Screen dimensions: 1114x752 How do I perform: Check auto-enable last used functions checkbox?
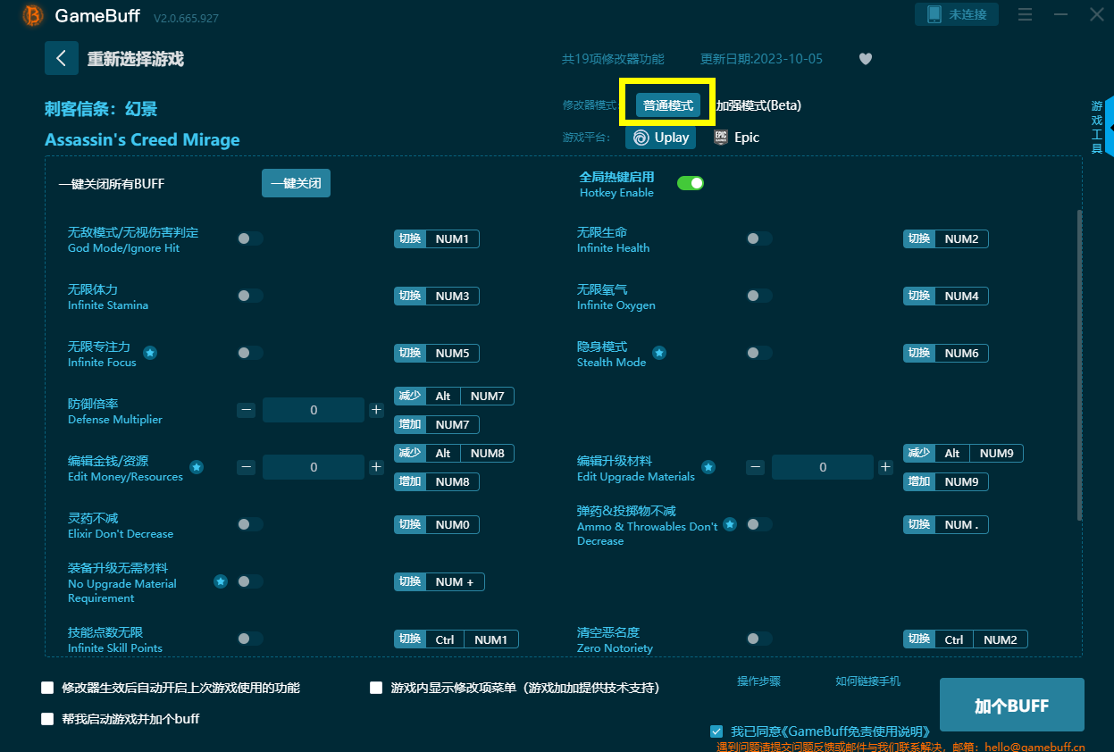tap(47, 688)
